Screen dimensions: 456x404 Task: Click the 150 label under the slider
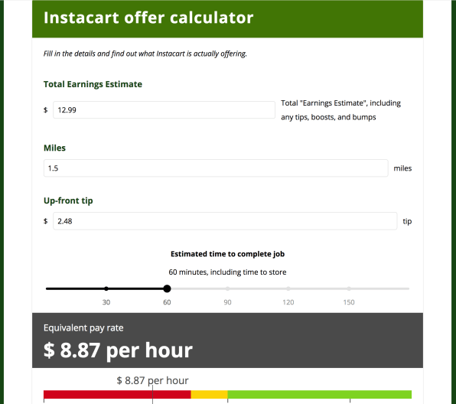[349, 302]
